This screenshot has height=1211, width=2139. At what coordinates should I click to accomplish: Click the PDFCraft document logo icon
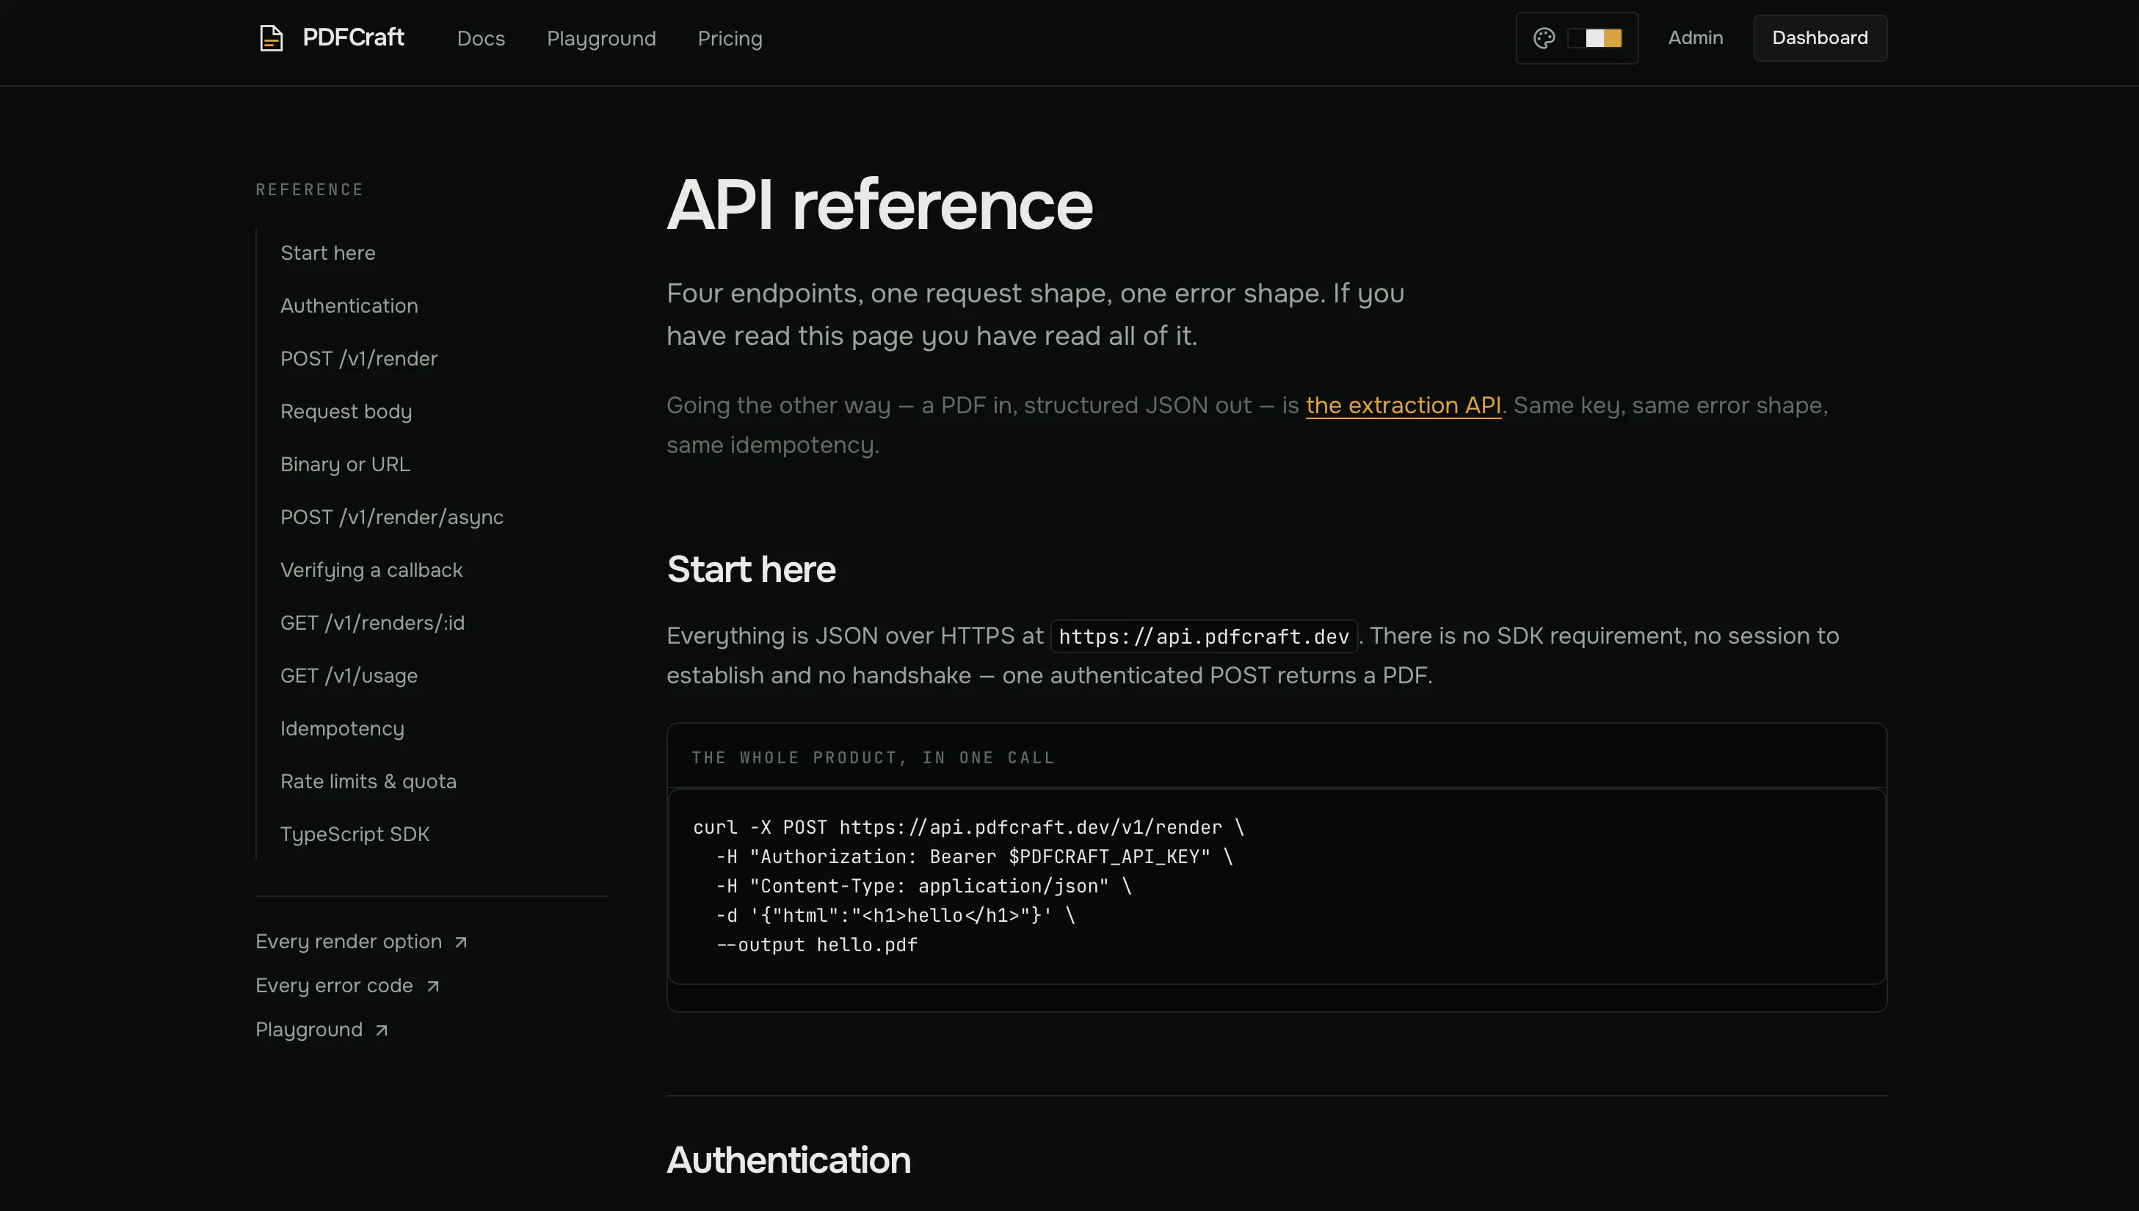pyautogui.click(x=271, y=38)
